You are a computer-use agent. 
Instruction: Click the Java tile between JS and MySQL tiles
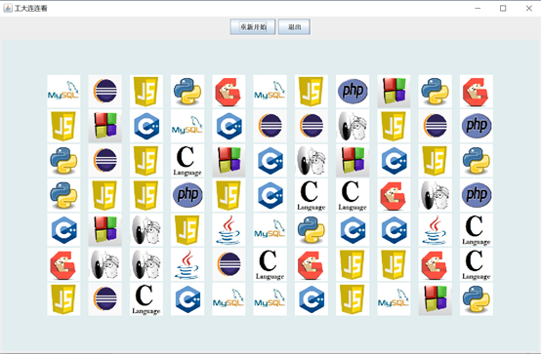[x=229, y=229]
